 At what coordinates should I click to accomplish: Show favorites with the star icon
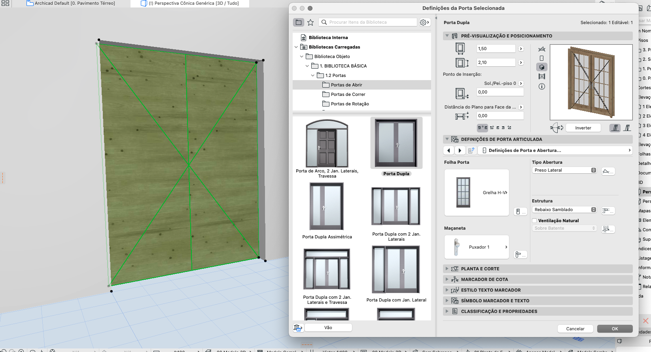coord(310,22)
